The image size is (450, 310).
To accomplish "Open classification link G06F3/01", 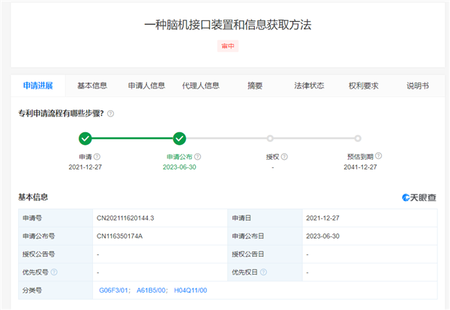I will click(115, 290).
